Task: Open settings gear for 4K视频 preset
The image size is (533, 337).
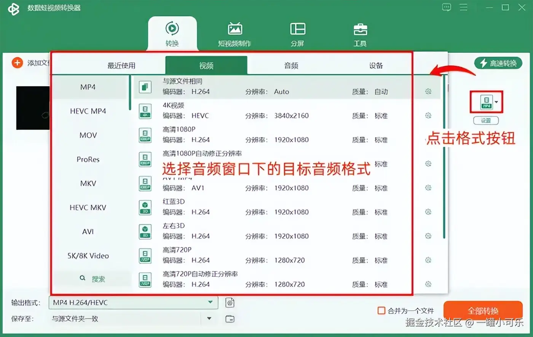Action: [x=428, y=115]
